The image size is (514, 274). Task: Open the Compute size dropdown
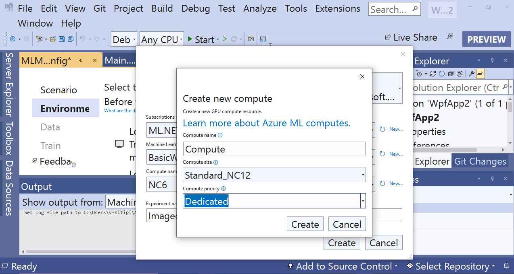click(362, 175)
